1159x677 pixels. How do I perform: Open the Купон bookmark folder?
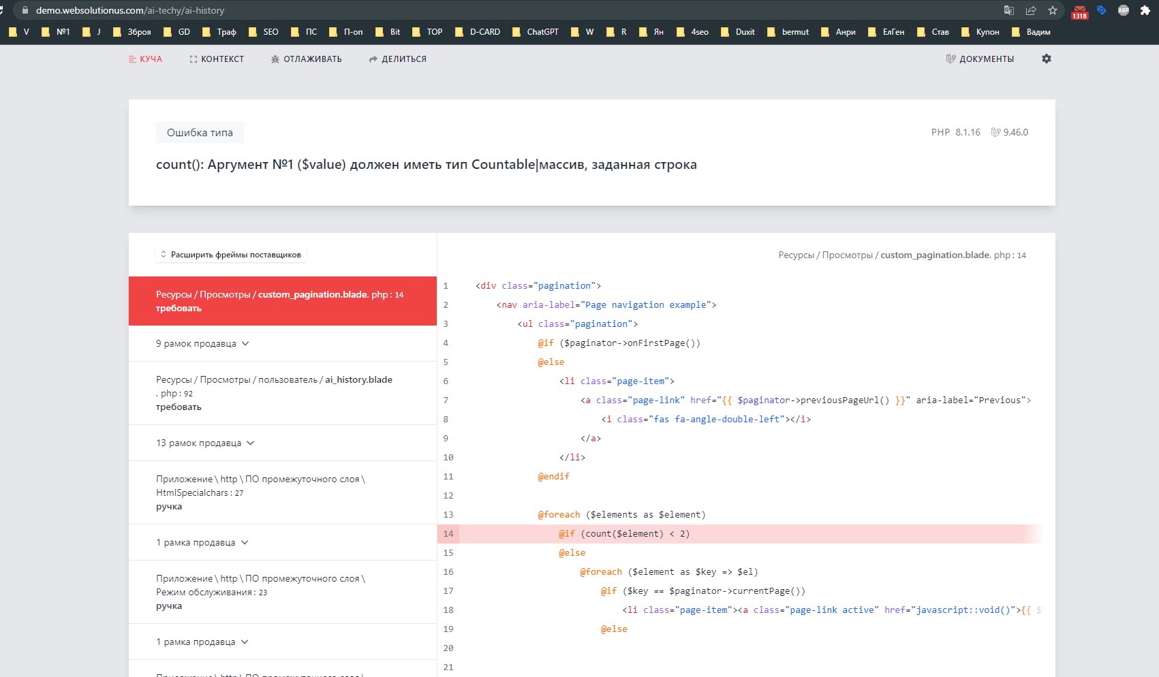980,32
